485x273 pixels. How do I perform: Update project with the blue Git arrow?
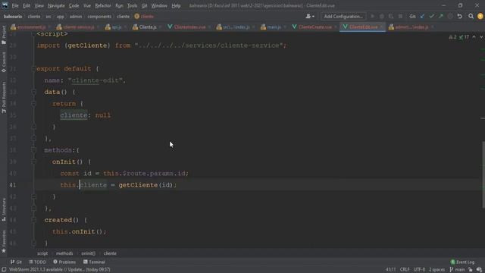click(422, 17)
